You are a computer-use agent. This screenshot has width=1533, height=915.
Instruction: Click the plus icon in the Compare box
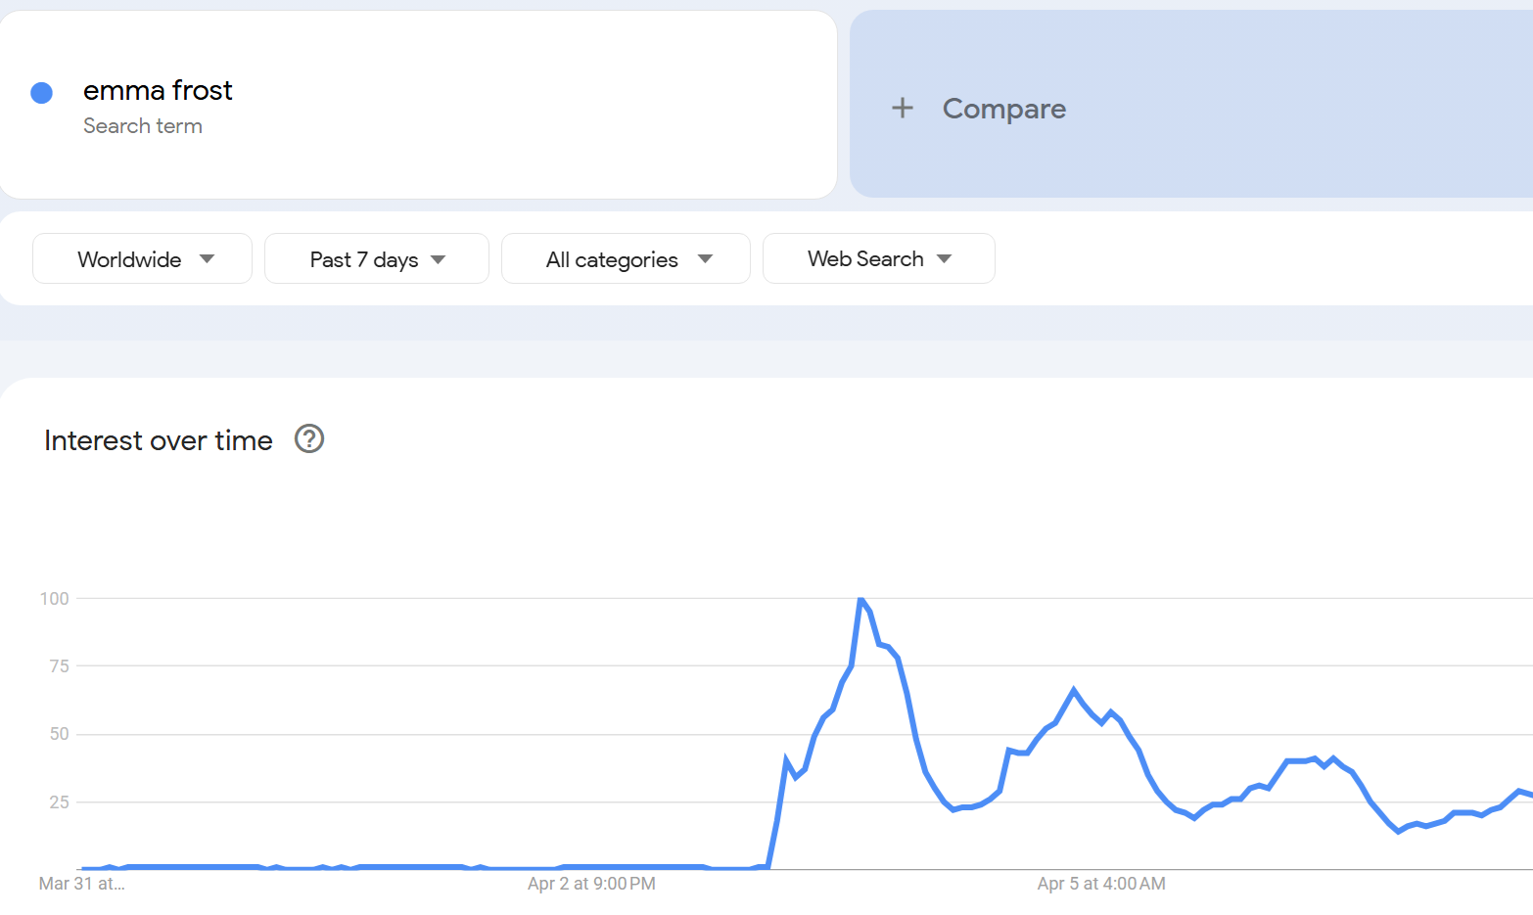902,108
